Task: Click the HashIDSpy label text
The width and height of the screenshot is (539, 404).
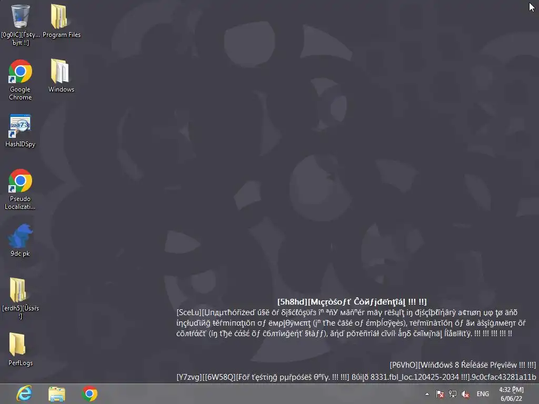Action: tap(21, 144)
